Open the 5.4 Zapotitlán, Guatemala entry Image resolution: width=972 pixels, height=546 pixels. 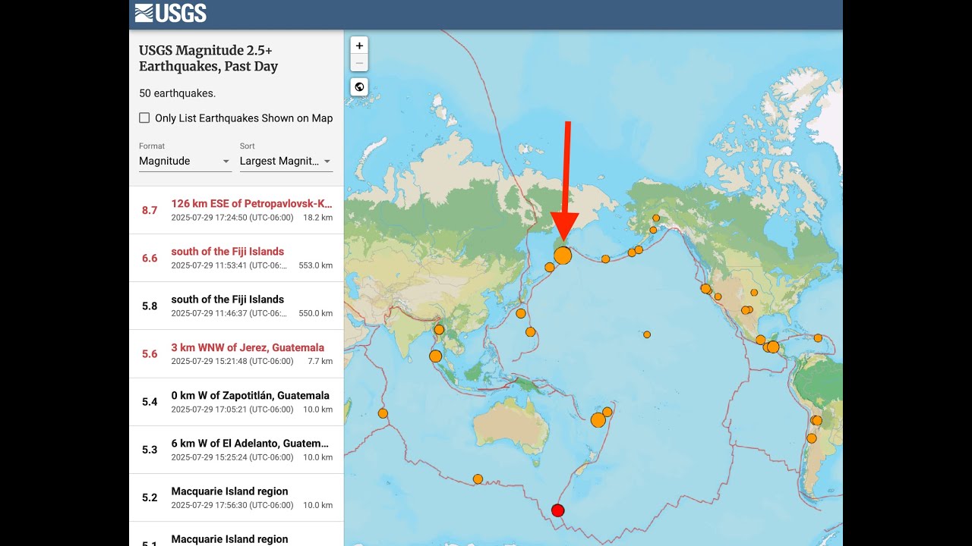tap(236, 402)
